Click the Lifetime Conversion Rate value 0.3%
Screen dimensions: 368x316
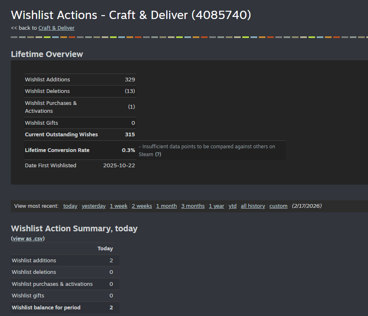click(x=129, y=150)
